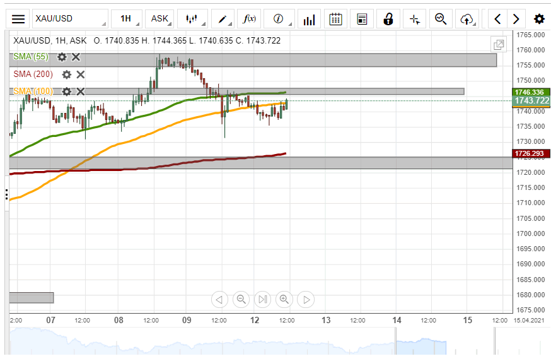
Task: Open the XAU/USD instrument selector
Action: 69,19
